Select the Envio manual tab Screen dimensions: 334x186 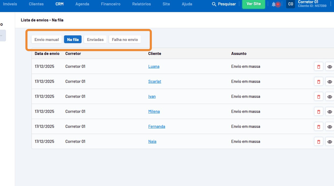(47, 40)
